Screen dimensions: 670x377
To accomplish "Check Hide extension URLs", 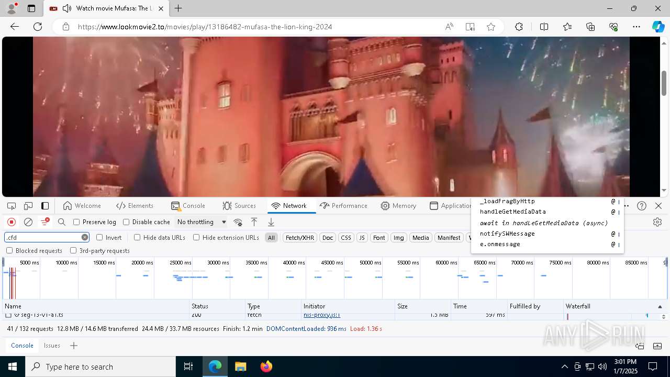I will 196,237.
